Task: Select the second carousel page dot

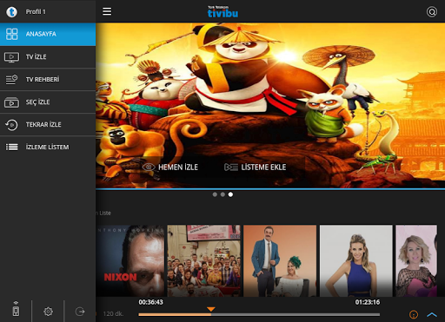Action: 222,194
